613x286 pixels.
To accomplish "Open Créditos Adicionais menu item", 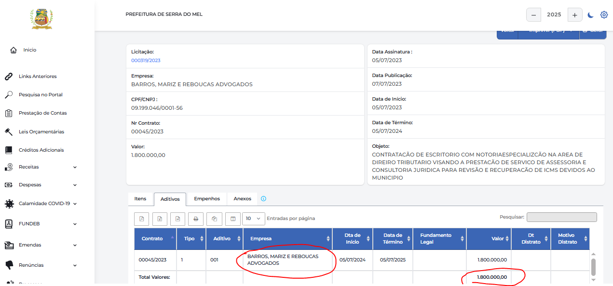I will click(x=41, y=150).
